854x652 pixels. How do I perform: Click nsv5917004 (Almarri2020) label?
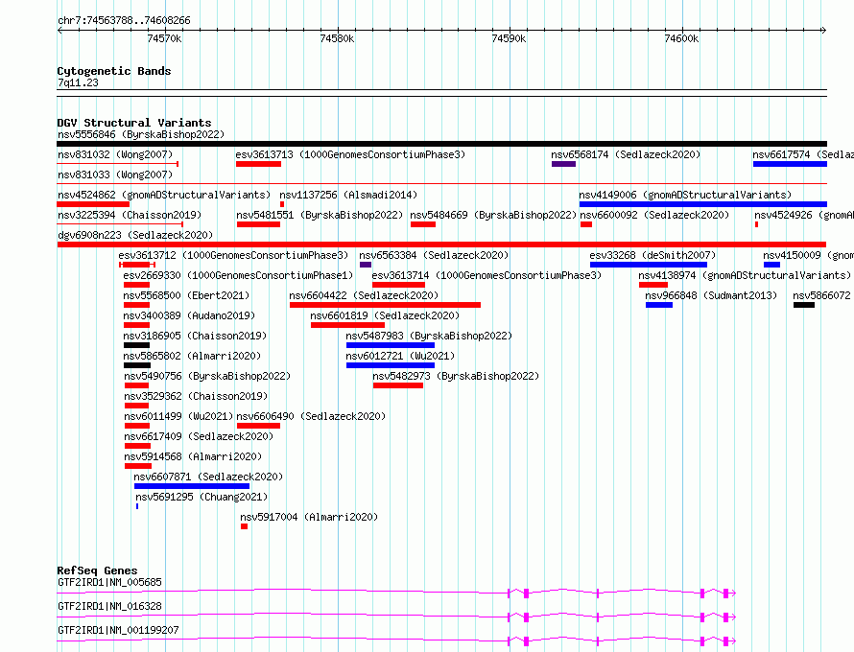[x=309, y=517]
